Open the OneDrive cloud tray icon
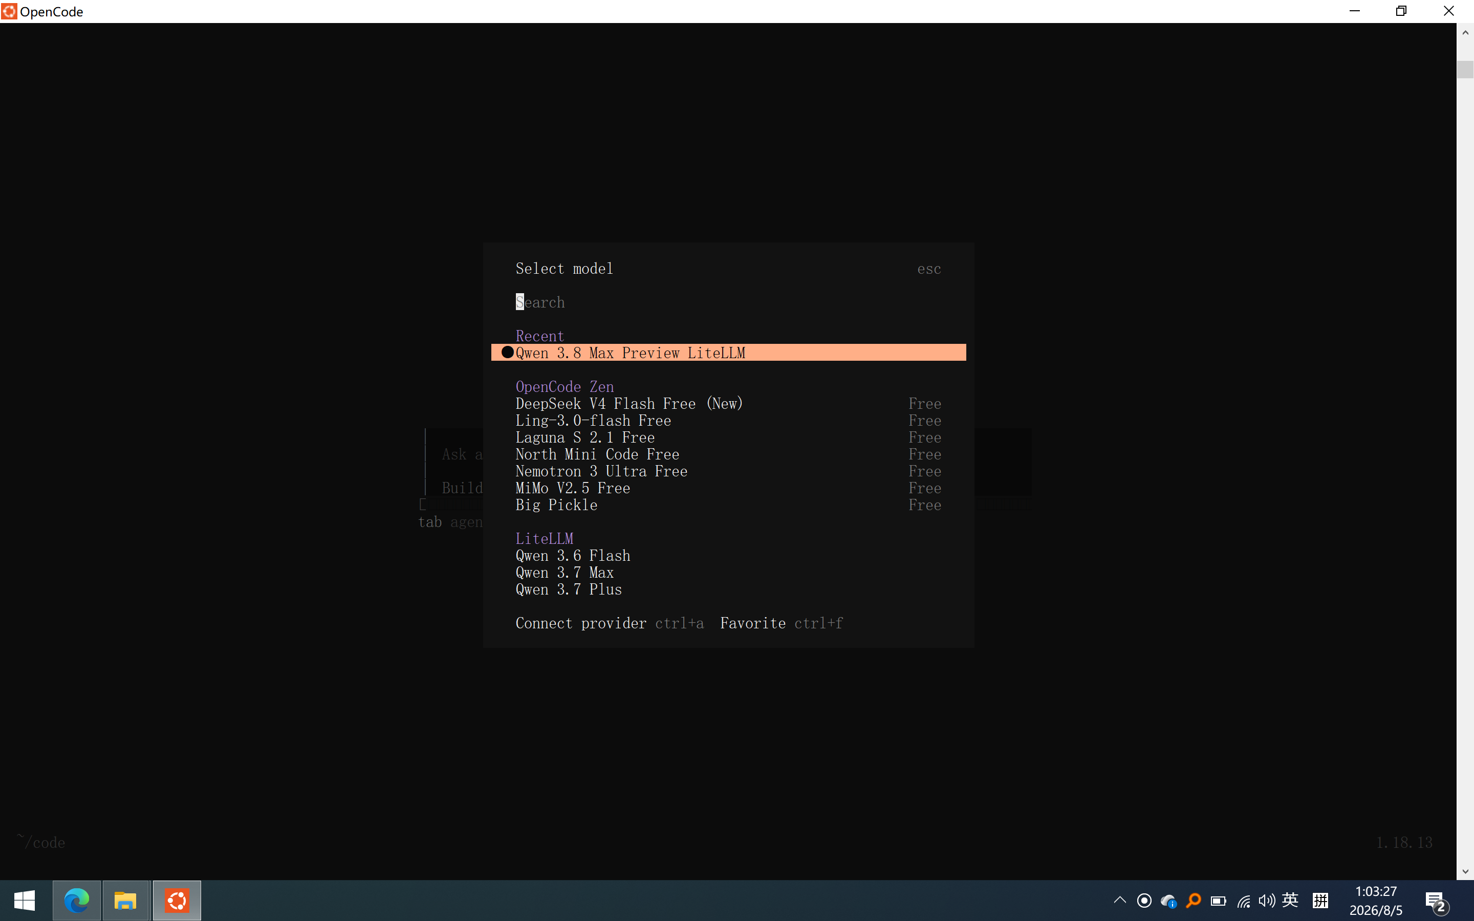Viewport: 1474px width, 921px height. [1168, 901]
